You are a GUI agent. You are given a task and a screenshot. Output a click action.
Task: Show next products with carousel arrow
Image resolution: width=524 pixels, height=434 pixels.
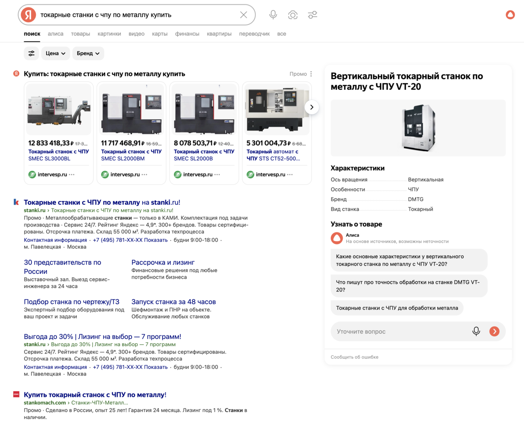click(312, 107)
